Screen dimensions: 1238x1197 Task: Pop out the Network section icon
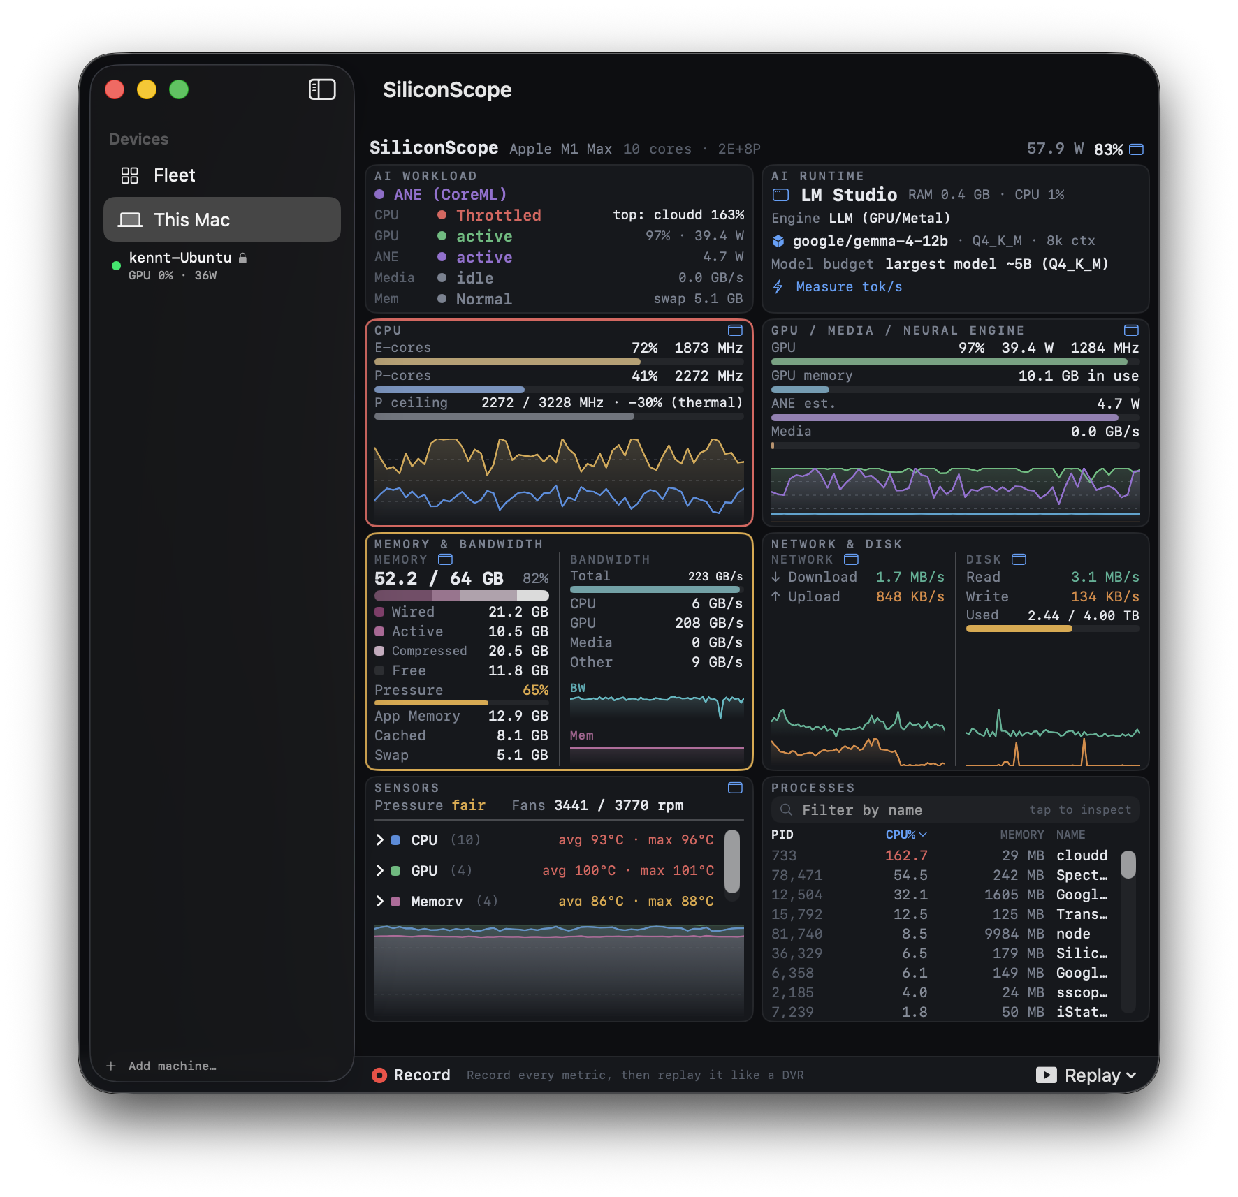pyautogui.click(x=851, y=559)
